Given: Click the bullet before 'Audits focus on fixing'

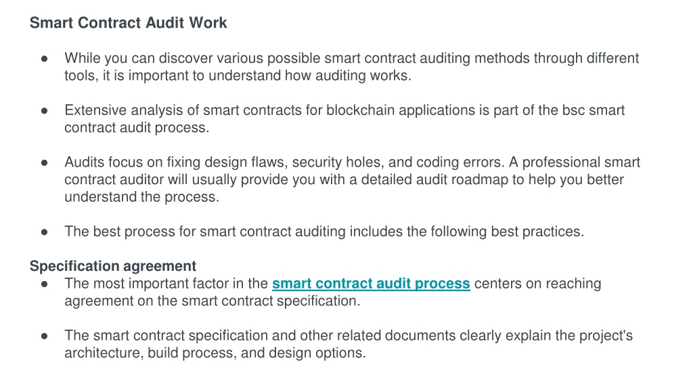Looking at the screenshot, I should point(44,162).
